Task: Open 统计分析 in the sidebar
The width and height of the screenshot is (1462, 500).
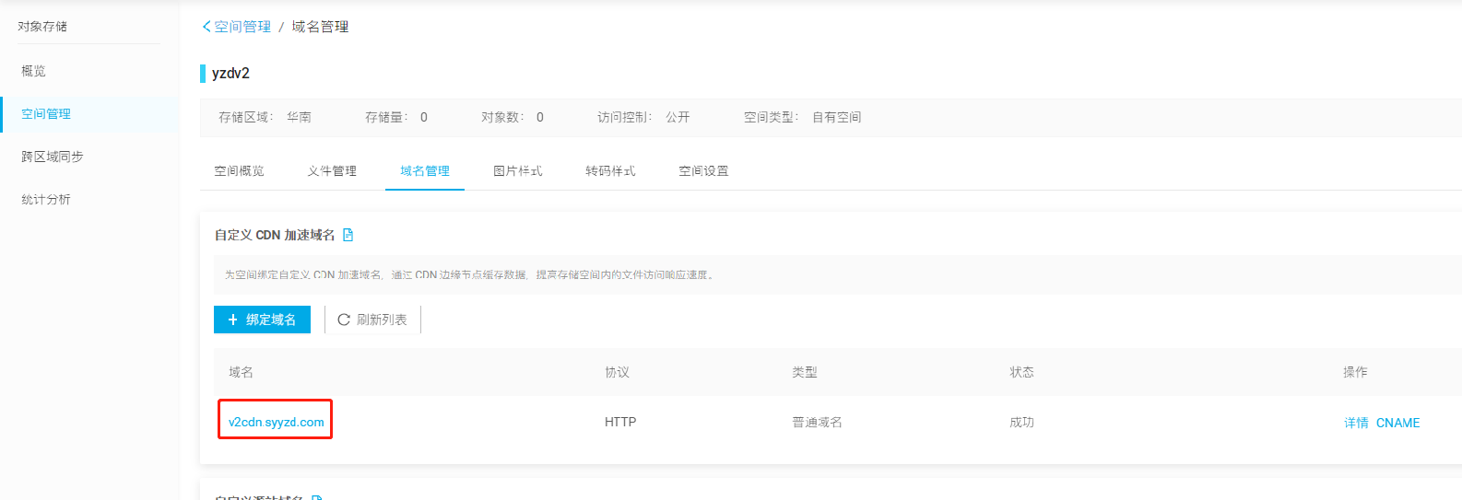Action: coord(46,199)
